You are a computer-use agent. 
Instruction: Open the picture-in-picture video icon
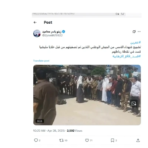click(x=134, y=103)
